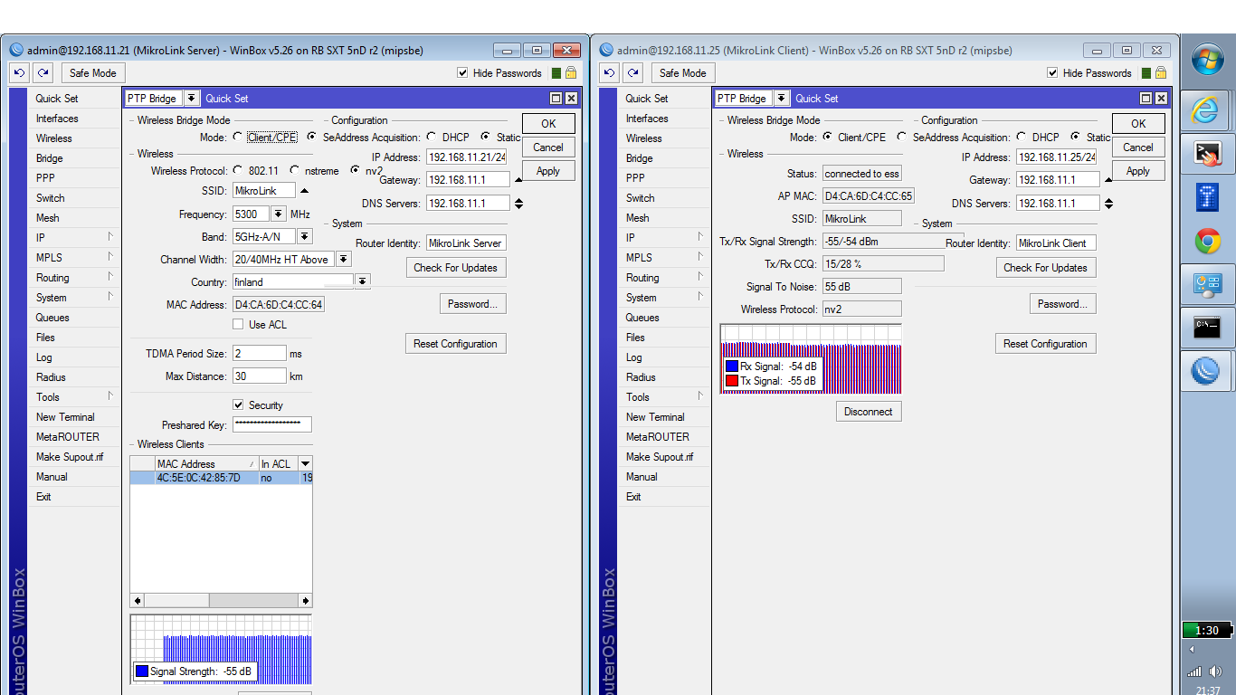Select DHCP address acquisition in Server window
Image resolution: width=1236 pixels, height=695 pixels.
(432, 138)
